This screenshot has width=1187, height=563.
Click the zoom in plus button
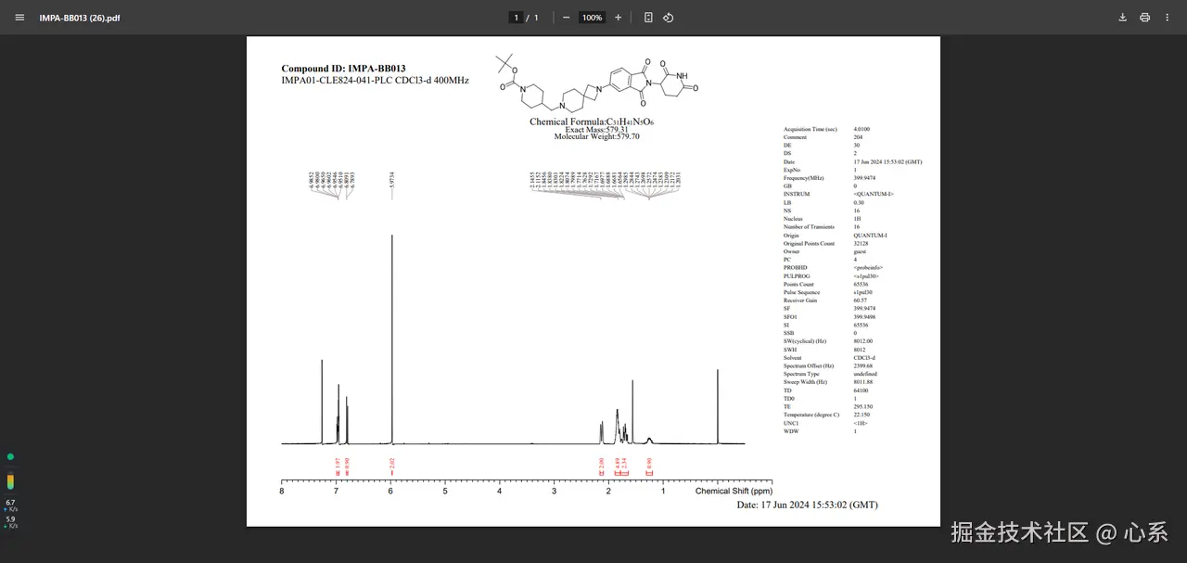619,18
